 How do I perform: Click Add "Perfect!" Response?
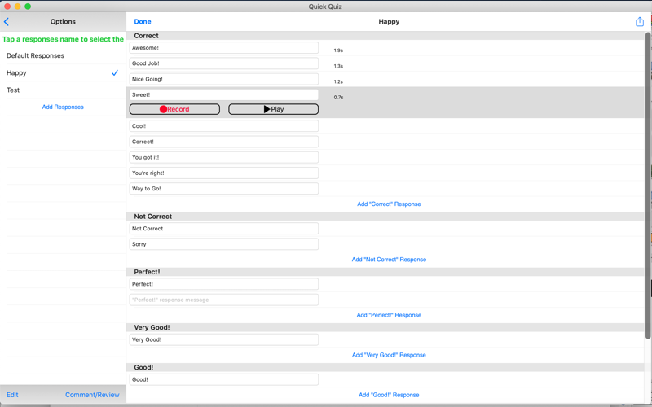[389, 315]
